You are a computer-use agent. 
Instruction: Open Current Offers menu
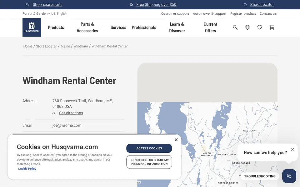[x=210, y=27]
